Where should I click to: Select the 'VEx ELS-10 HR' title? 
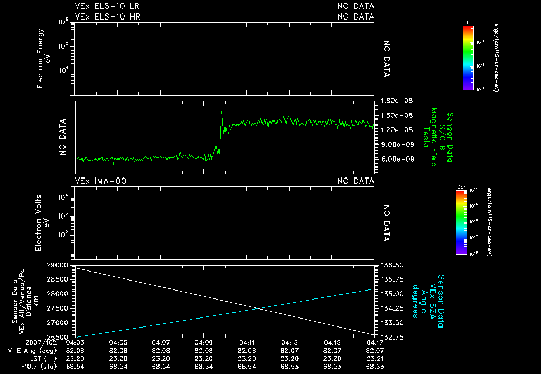point(107,16)
